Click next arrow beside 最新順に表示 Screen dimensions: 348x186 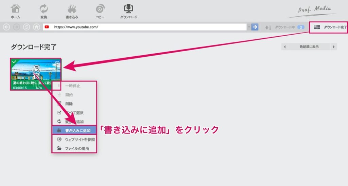tap(334, 47)
